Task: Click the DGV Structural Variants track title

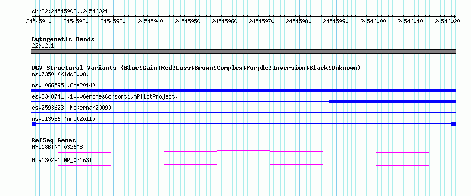Action: click(196, 68)
